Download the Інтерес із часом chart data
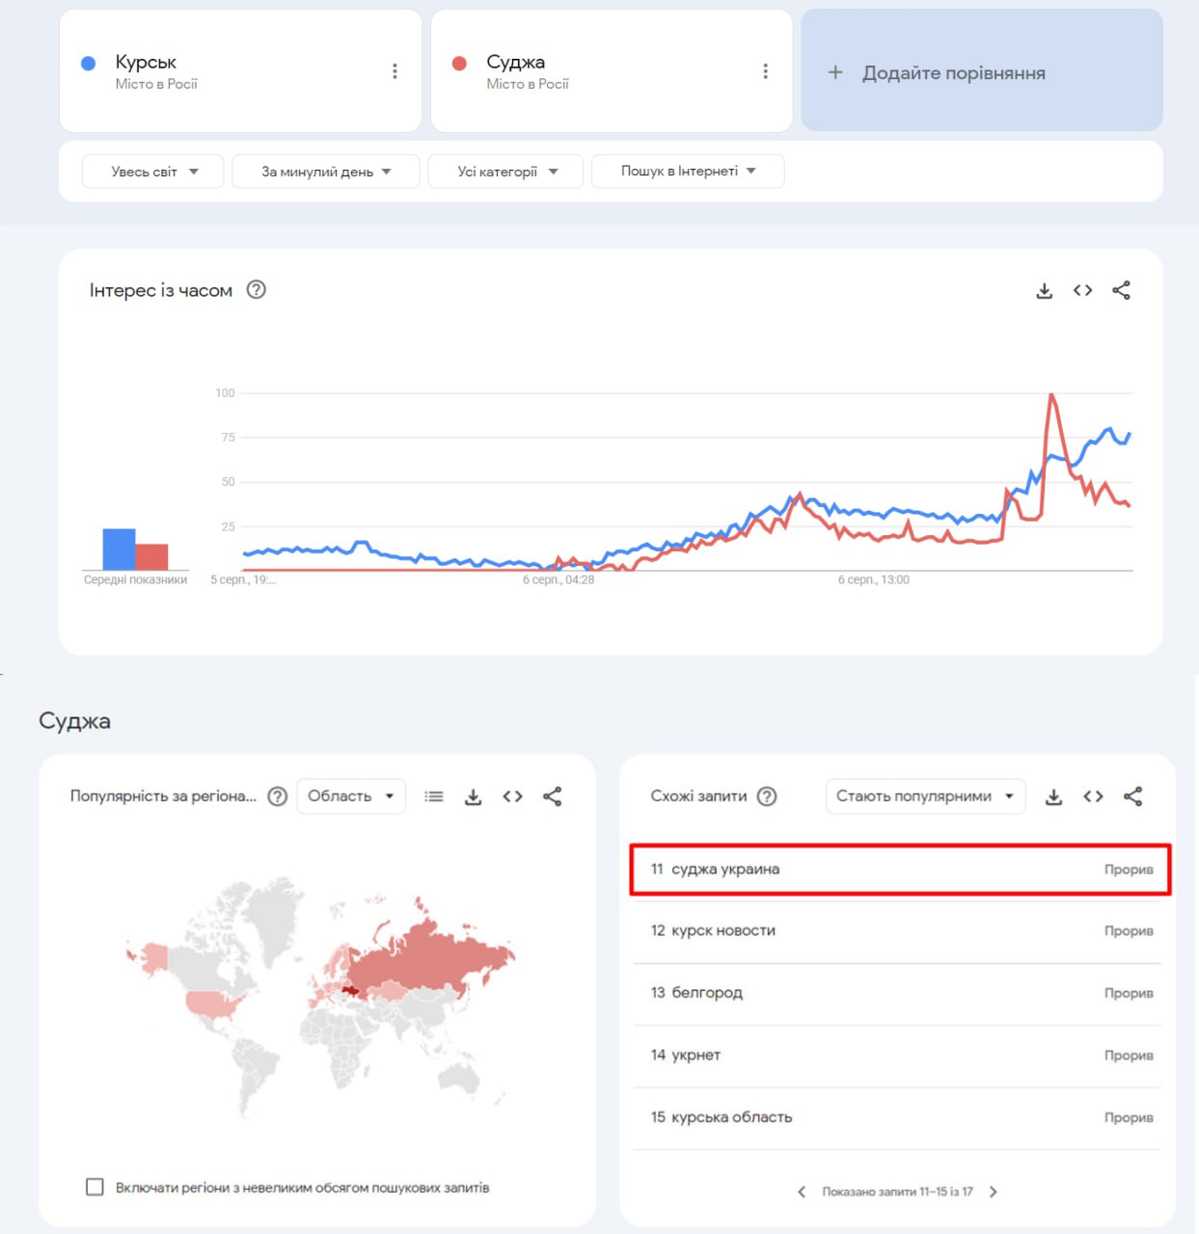1199x1234 pixels. pyautogui.click(x=1044, y=290)
